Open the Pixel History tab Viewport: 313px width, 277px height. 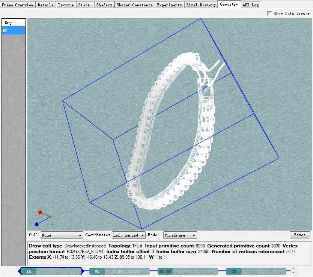click(201, 5)
